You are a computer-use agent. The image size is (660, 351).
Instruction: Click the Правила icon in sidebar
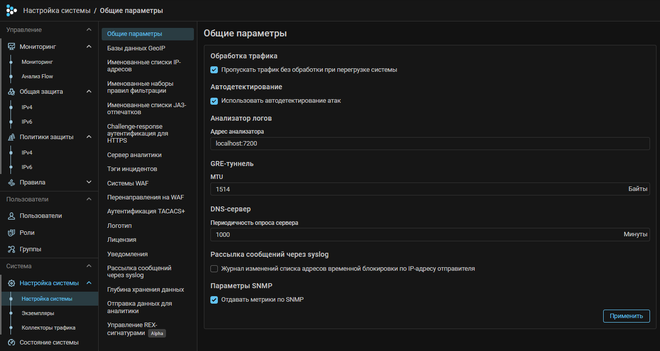pyautogui.click(x=11, y=182)
